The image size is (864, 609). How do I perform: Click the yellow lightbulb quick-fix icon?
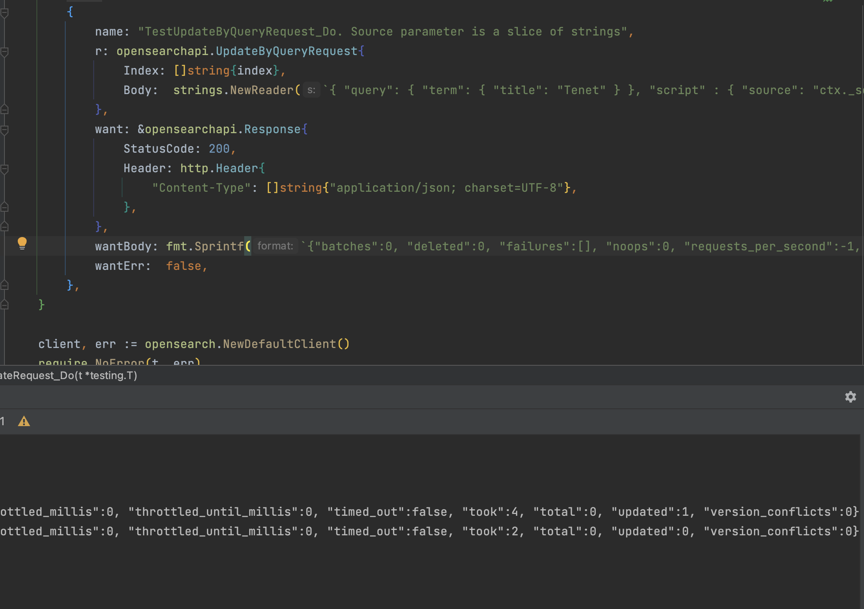point(22,243)
